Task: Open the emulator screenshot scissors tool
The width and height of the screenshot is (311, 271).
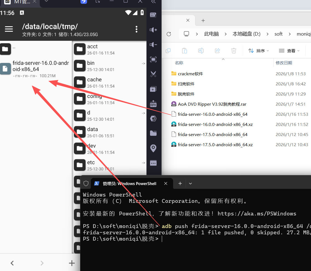Action: pos(153,74)
